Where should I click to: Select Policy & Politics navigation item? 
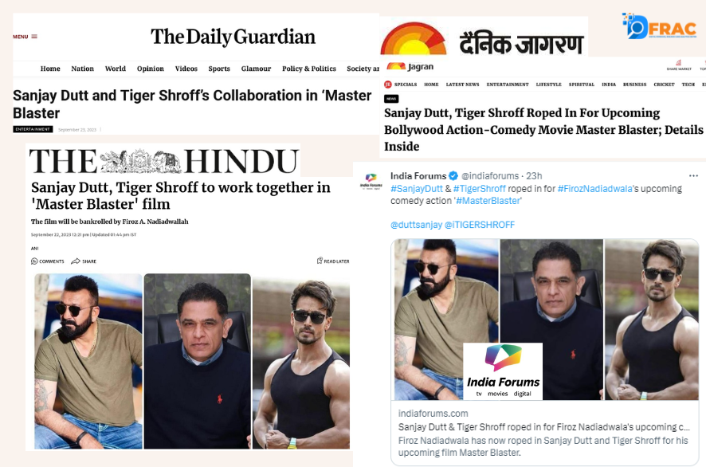point(309,69)
